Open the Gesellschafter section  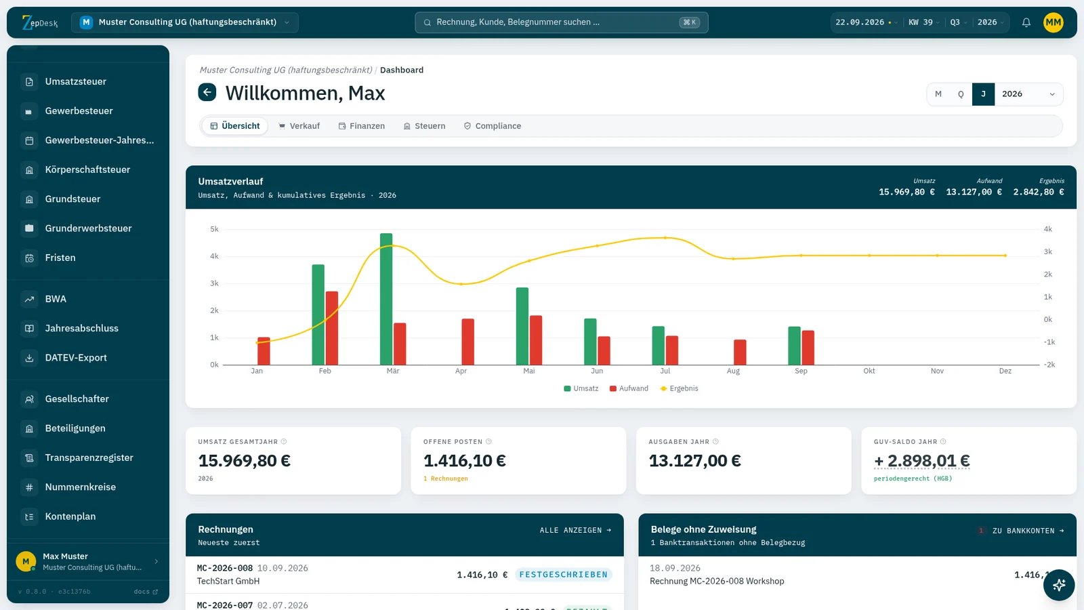(88, 399)
